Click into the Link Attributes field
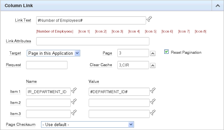 (93, 41)
